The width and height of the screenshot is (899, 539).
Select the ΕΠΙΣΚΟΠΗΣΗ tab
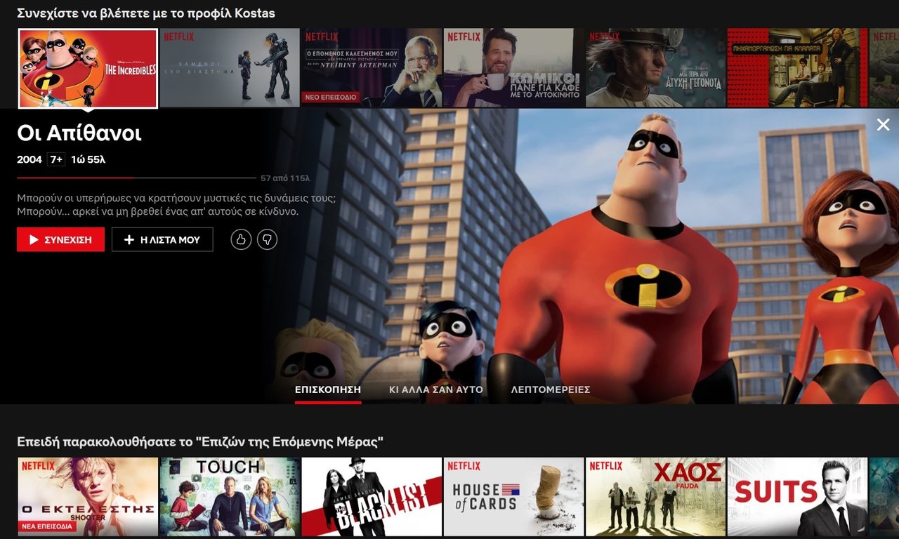[328, 390]
